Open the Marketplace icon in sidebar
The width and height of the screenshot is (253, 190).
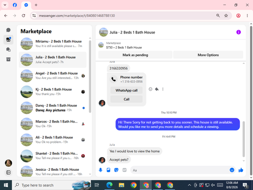(x=8, y=40)
